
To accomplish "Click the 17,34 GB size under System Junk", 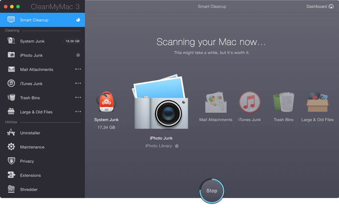I will click(106, 128).
